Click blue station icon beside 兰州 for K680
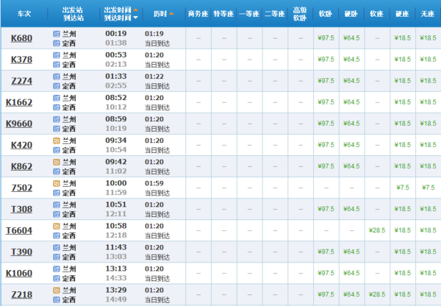The width and height of the screenshot is (441, 306). pyautogui.click(x=57, y=34)
